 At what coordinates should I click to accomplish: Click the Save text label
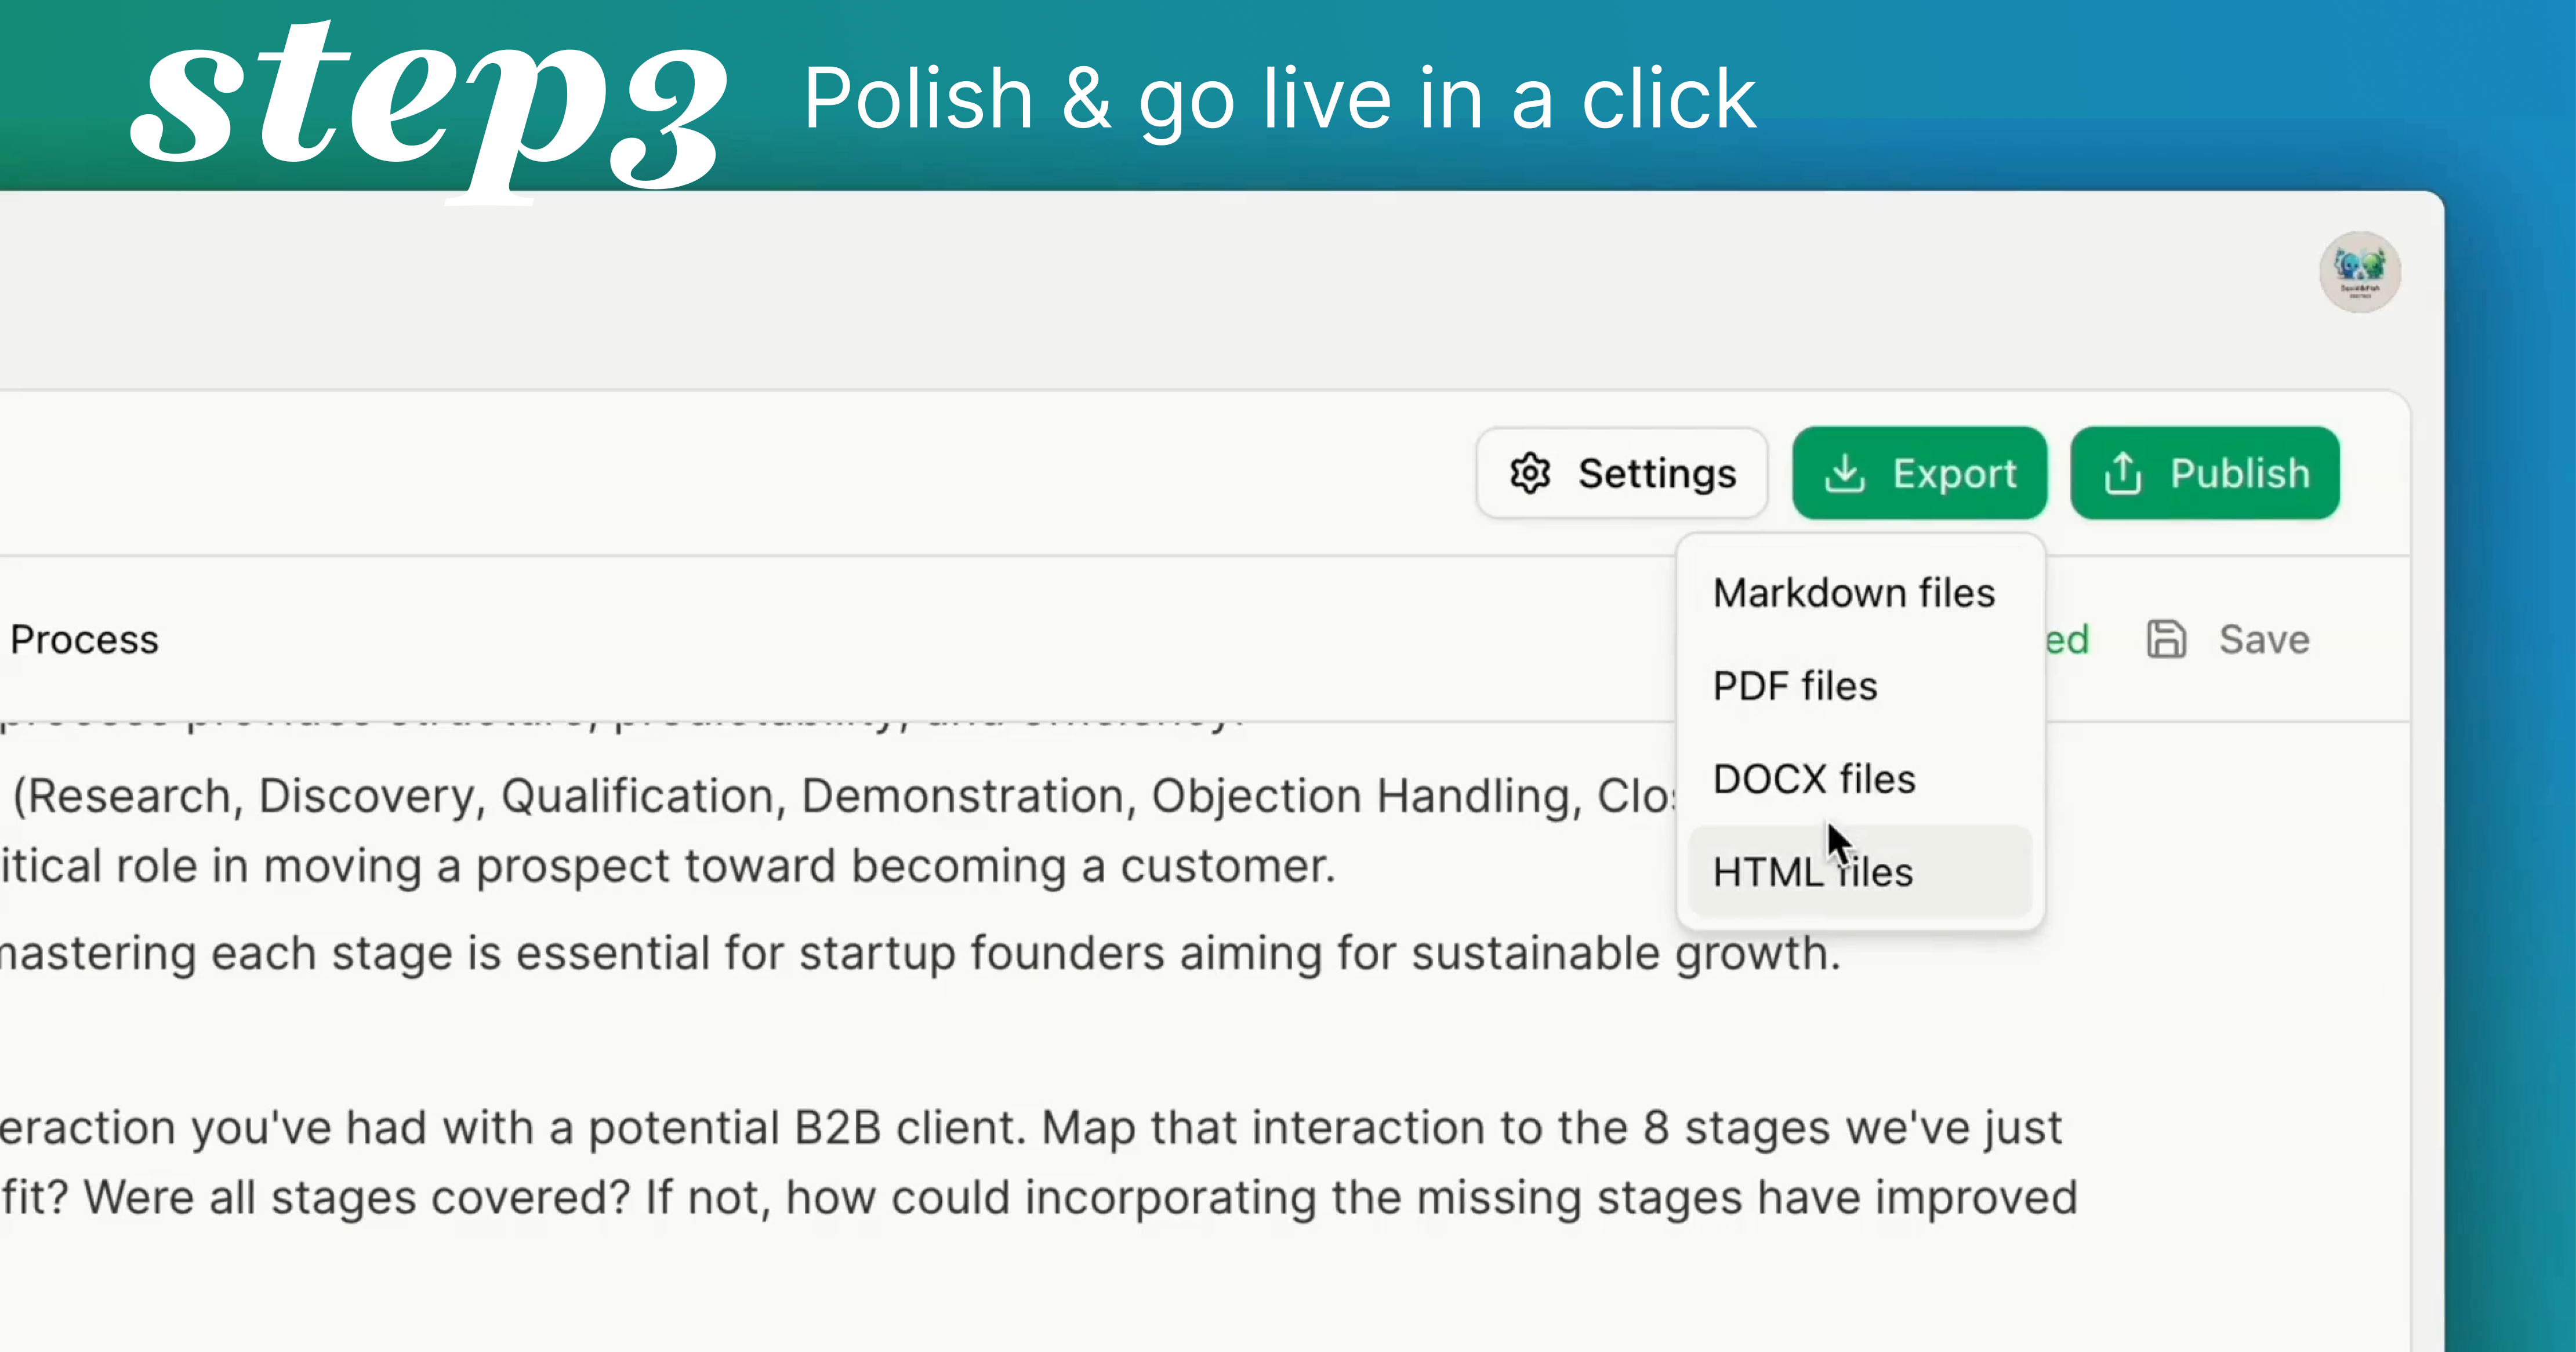2264,639
